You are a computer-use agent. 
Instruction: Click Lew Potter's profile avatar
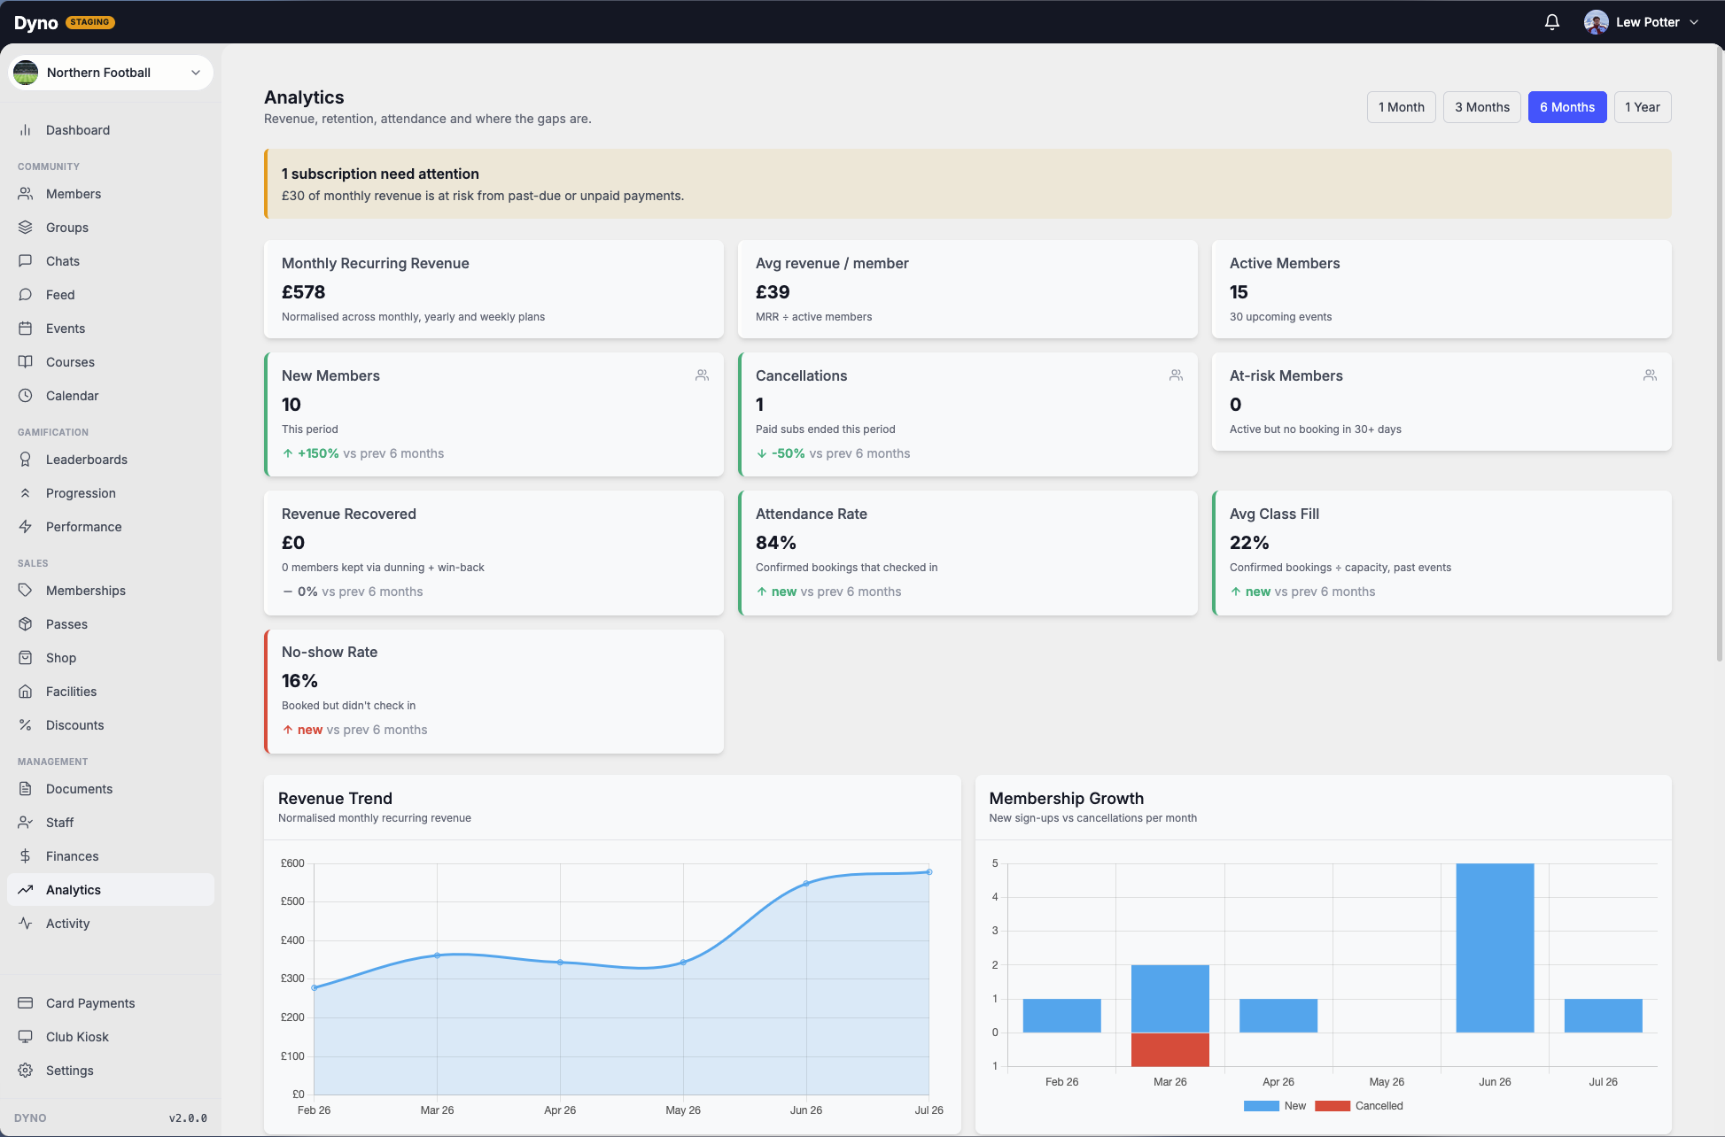1596,22
